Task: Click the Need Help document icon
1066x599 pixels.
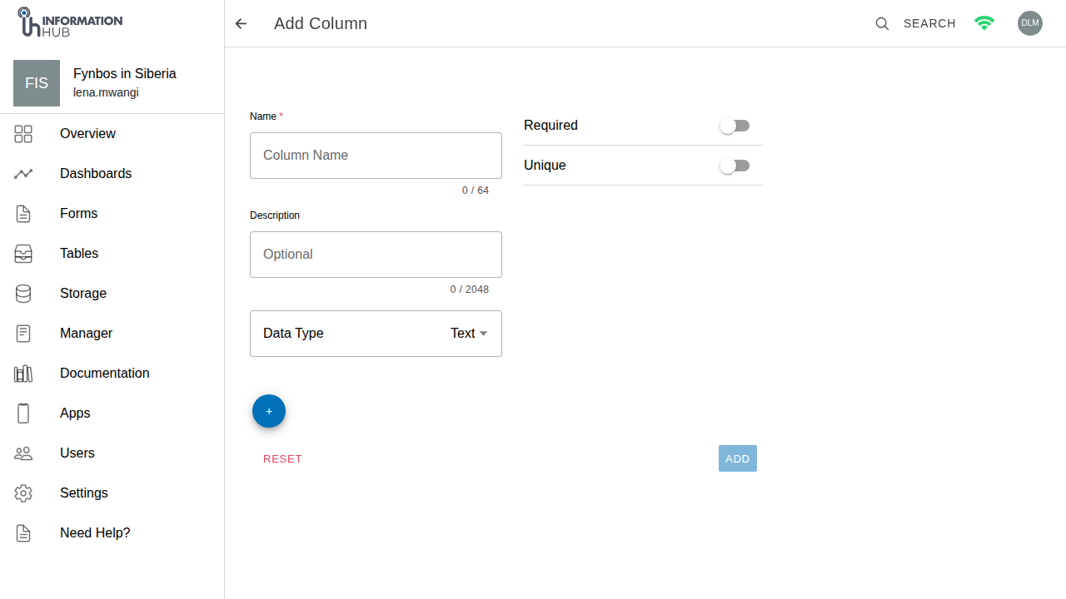Action: click(23, 533)
